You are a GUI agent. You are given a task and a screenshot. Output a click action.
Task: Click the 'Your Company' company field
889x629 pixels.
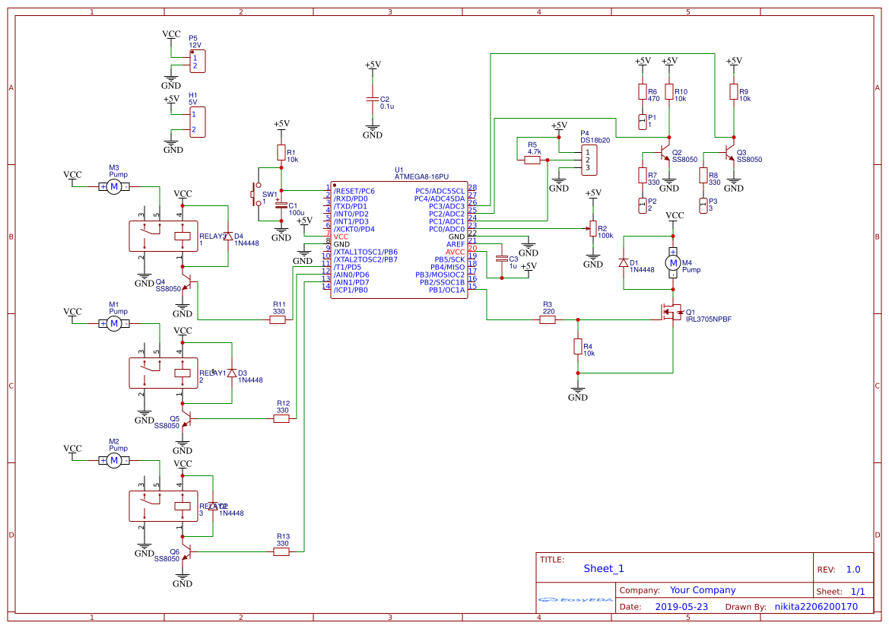click(x=703, y=590)
